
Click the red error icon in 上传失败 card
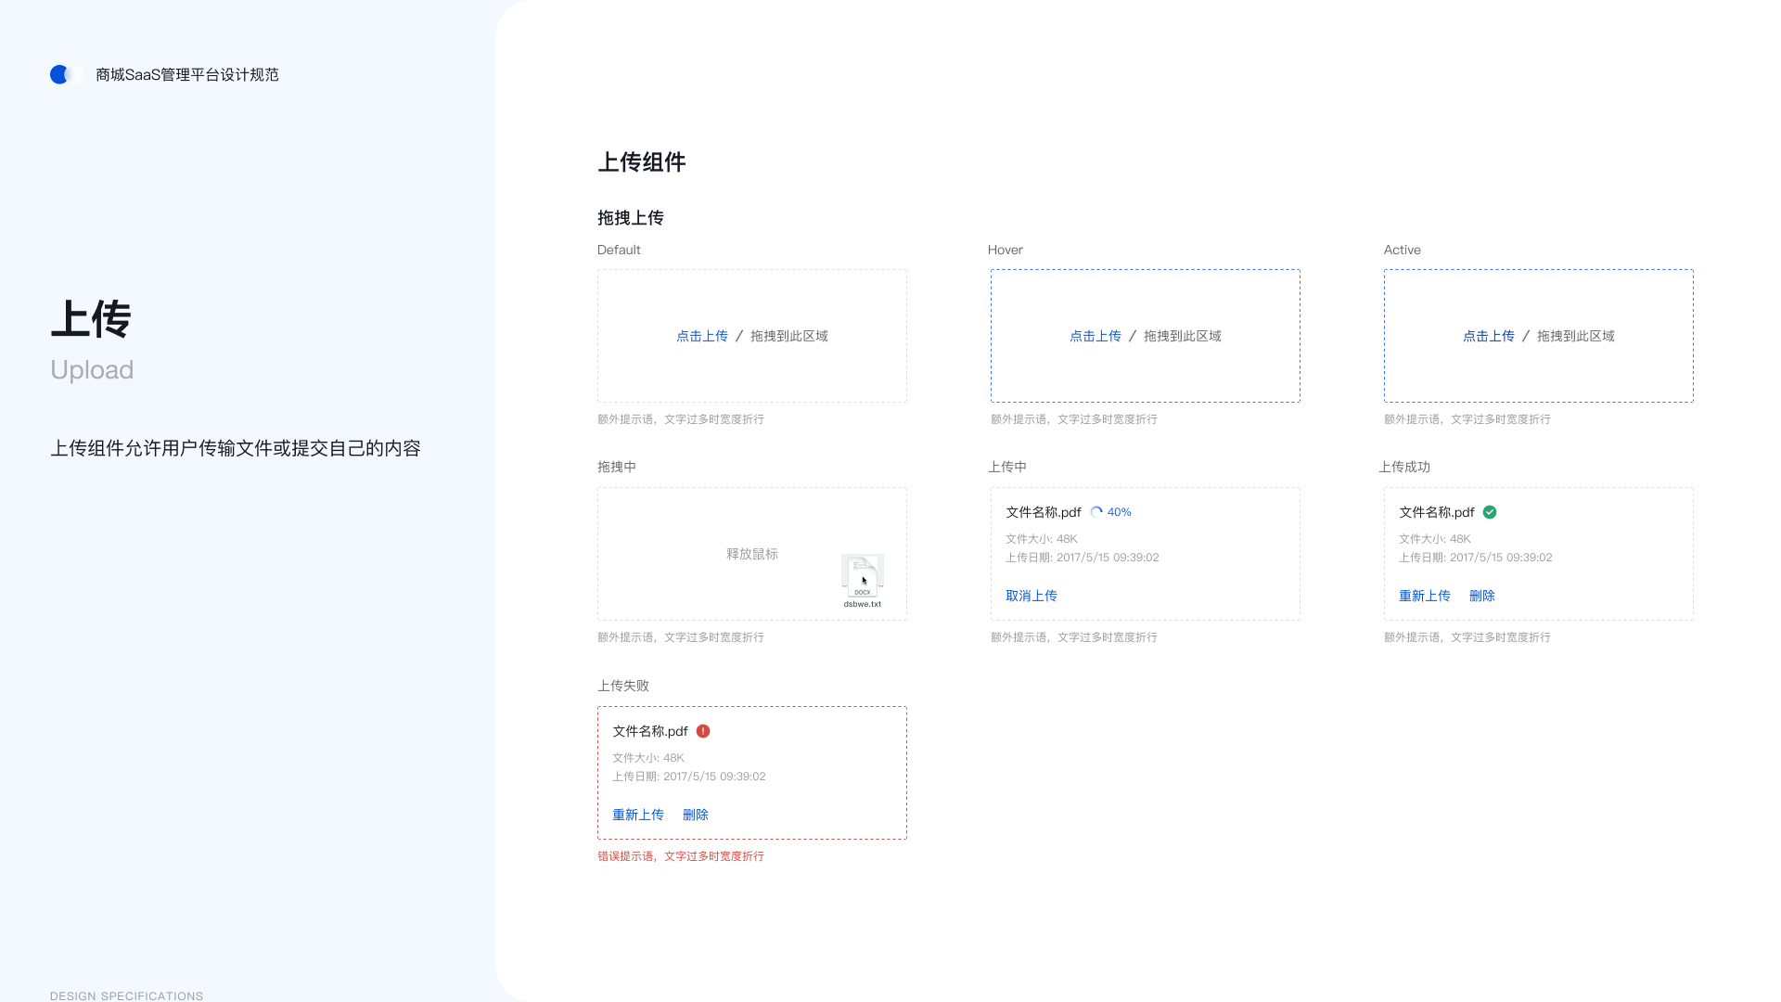click(x=703, y=731)
